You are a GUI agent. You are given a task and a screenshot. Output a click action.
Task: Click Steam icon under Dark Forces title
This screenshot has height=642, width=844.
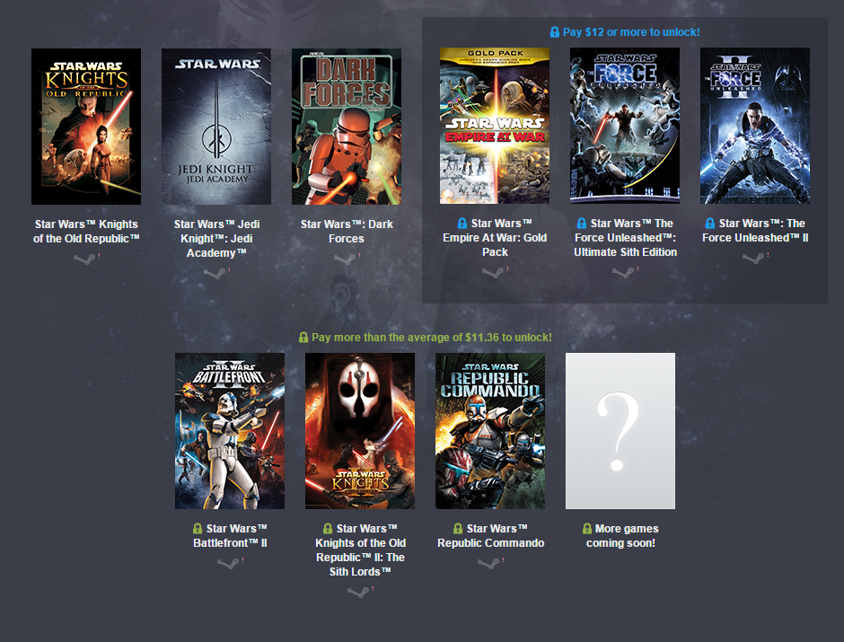click(345, 259)
